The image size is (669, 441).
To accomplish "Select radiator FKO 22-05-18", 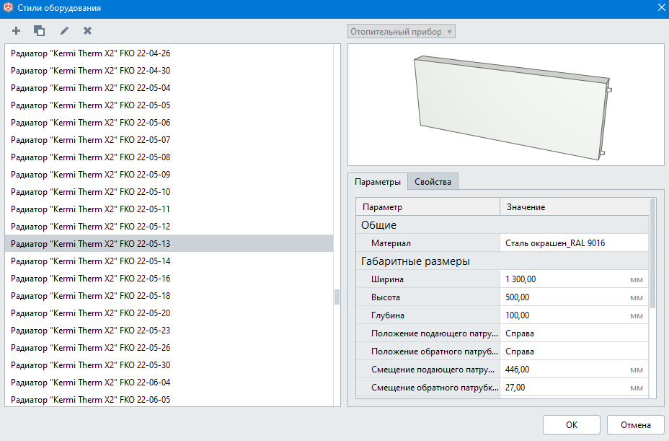I will (x=169, y=296).
